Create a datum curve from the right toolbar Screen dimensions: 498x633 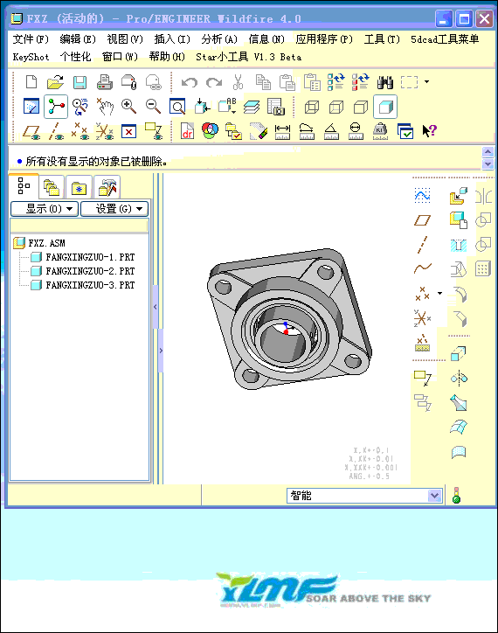[x=422, y=268]
